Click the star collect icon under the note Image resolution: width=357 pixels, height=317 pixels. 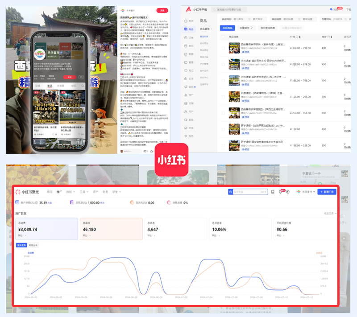[151, 151]
